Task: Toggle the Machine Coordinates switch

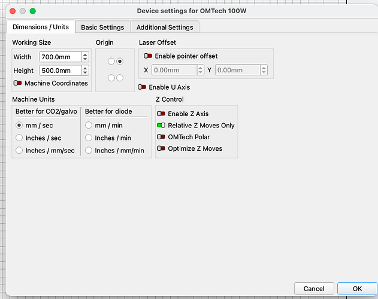Action: coord(18,83)
